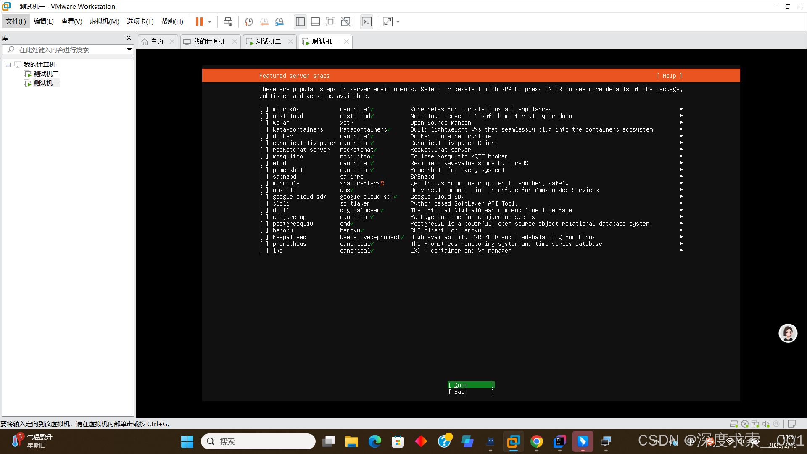
Task: Check the docker snap checkbox
Action: coord(264,136)
